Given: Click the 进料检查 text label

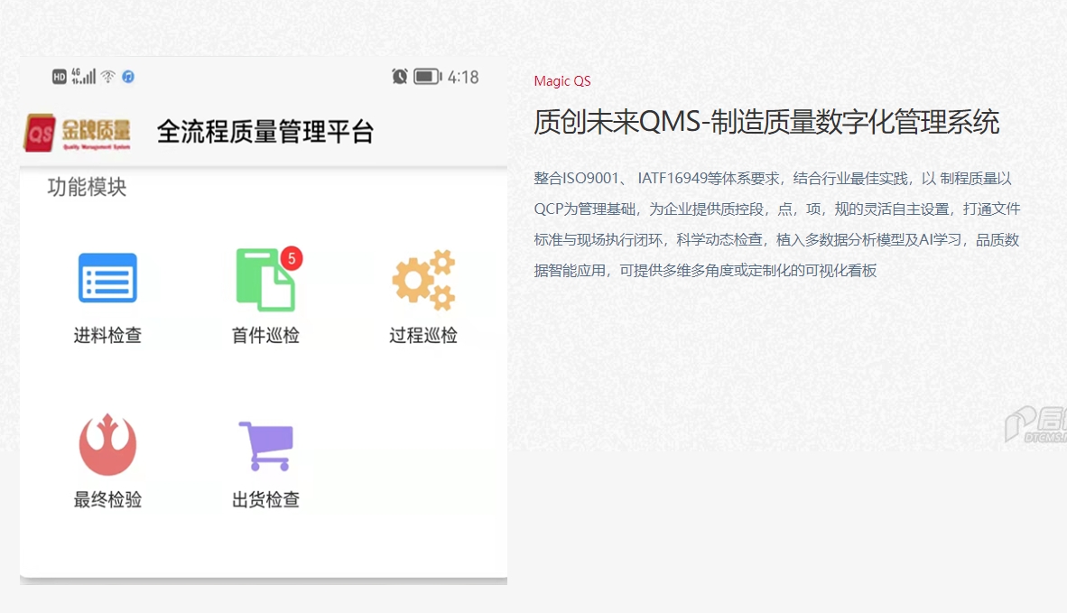Looking at the screenshot, I should click(107, 336).
